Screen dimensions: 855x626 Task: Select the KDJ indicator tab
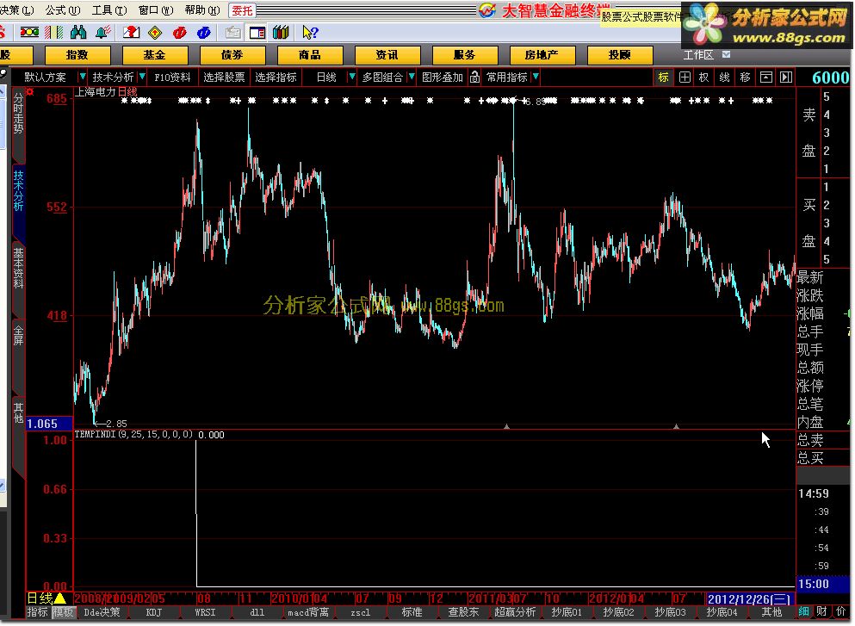[154, 612]
